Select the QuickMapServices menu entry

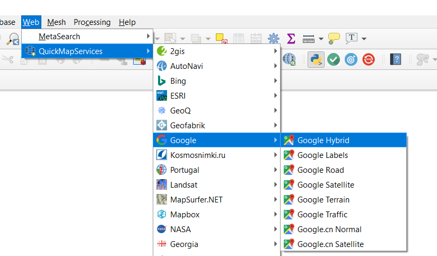pyautogui.click(x=87, y=51)
